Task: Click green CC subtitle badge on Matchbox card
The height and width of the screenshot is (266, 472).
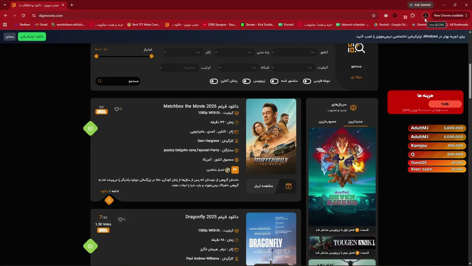Action: point(90,129)
